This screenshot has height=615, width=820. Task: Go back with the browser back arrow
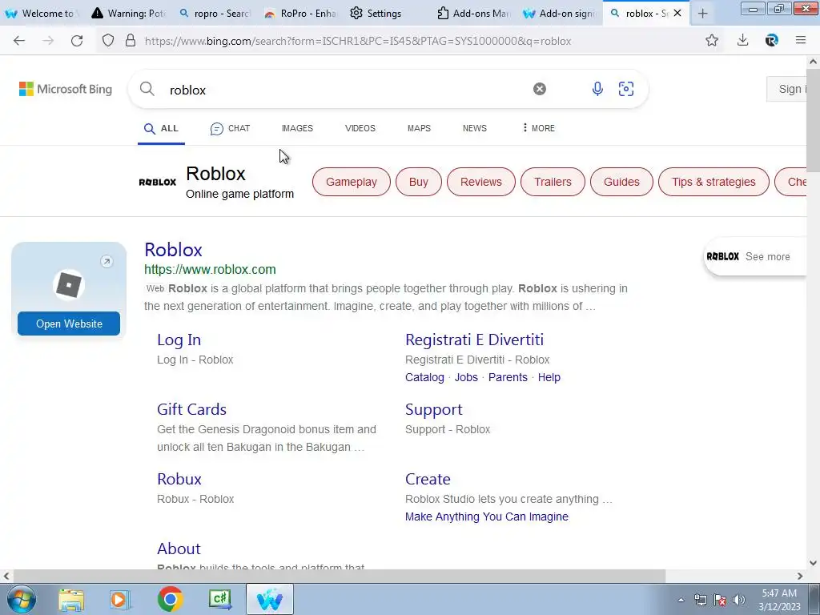click(19, 41)
